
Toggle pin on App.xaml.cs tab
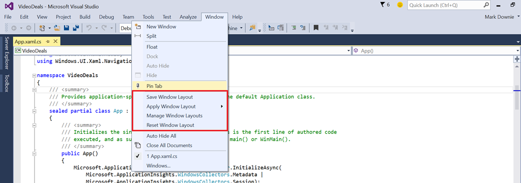coord(47,42)
